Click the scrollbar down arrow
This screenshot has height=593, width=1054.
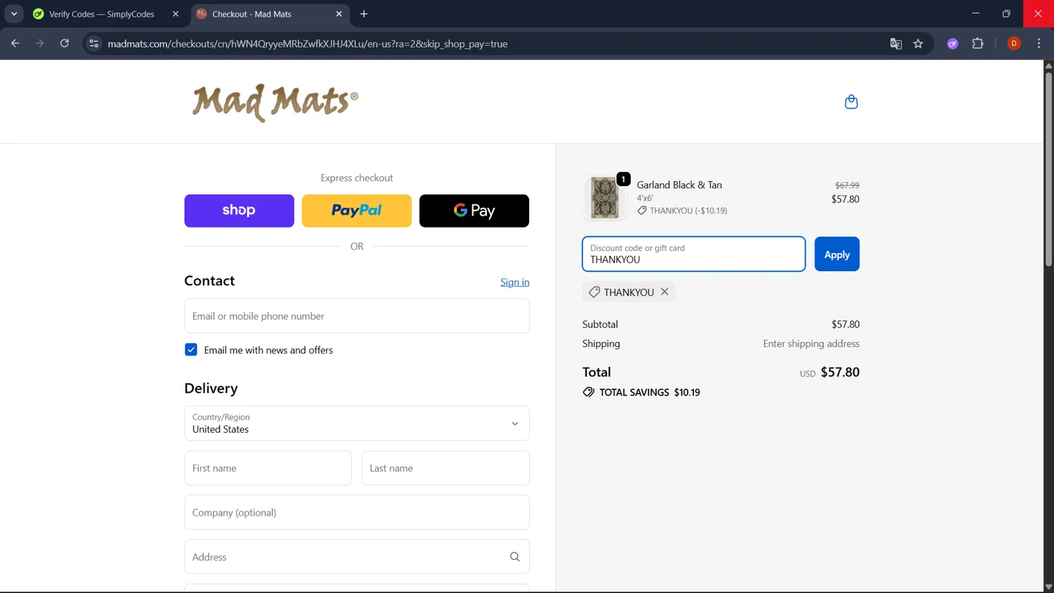click(1048, 587)
